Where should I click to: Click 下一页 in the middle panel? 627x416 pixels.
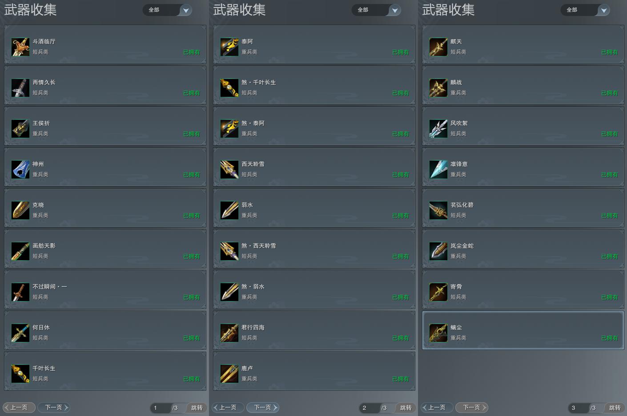tap(263, 407)
